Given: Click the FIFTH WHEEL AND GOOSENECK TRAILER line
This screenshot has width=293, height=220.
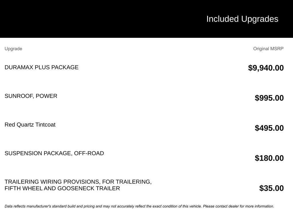Looking at the screenshot, I should click(62, 188).
